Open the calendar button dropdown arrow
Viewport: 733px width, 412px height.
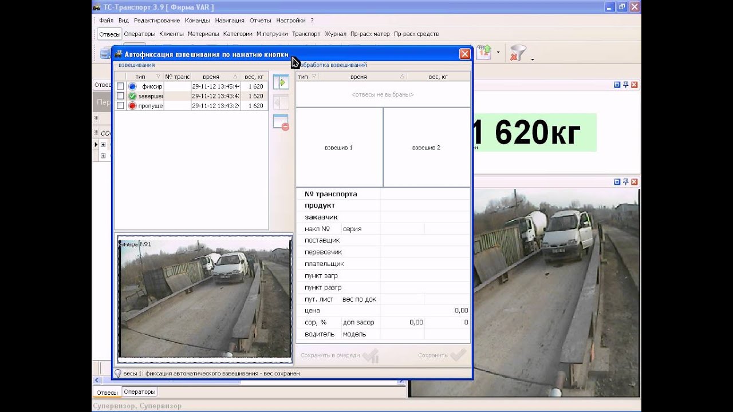click(x=498, y=53)
